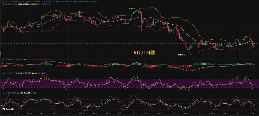Click the 10月27 date axis label
Screen dimensions: 259x116
coord(160,113)
